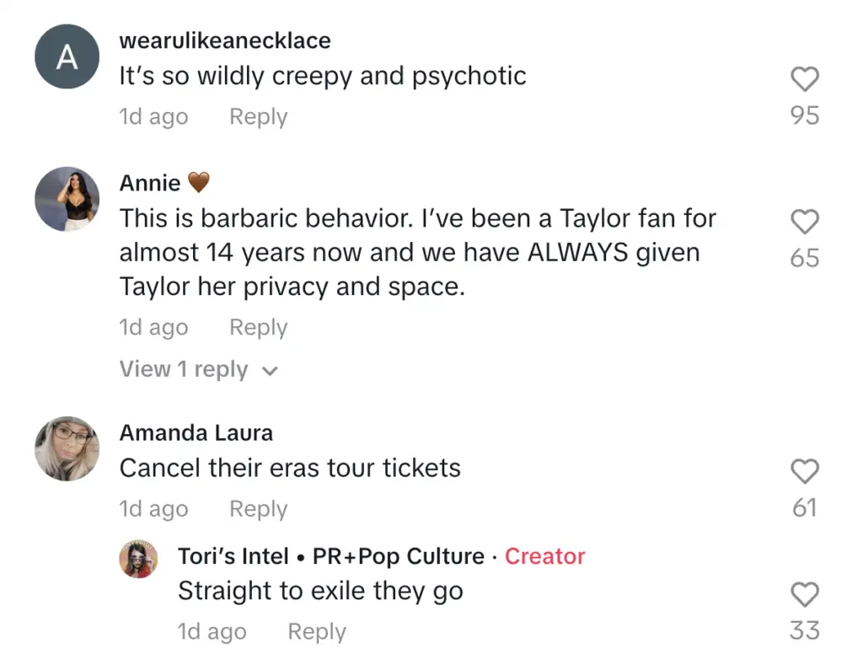
Task: Reply to 'Straight to exile they go'
Action: (316, 632)
